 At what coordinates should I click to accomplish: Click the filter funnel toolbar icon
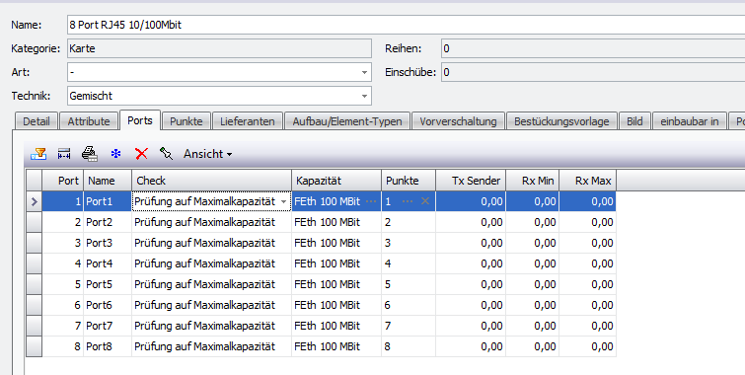coord(38,154)
